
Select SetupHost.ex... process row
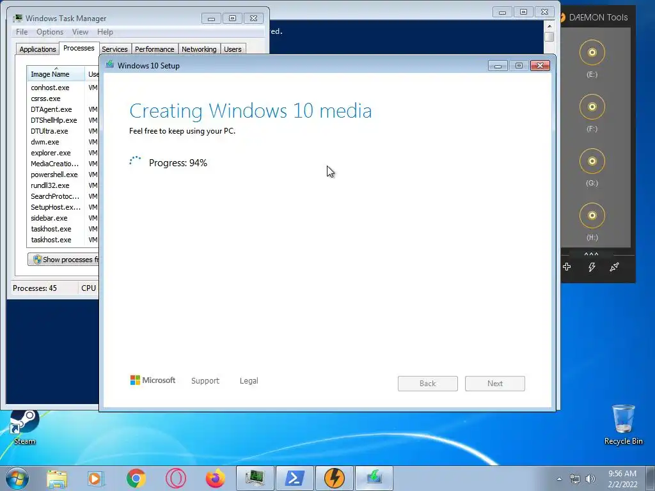(x=63, y=207)
